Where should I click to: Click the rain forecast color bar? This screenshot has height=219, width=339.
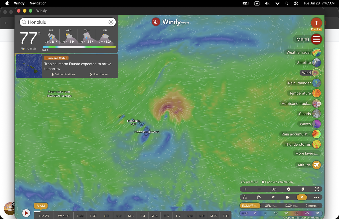(79, 47)
